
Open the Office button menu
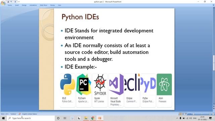[x=3, y=3]
